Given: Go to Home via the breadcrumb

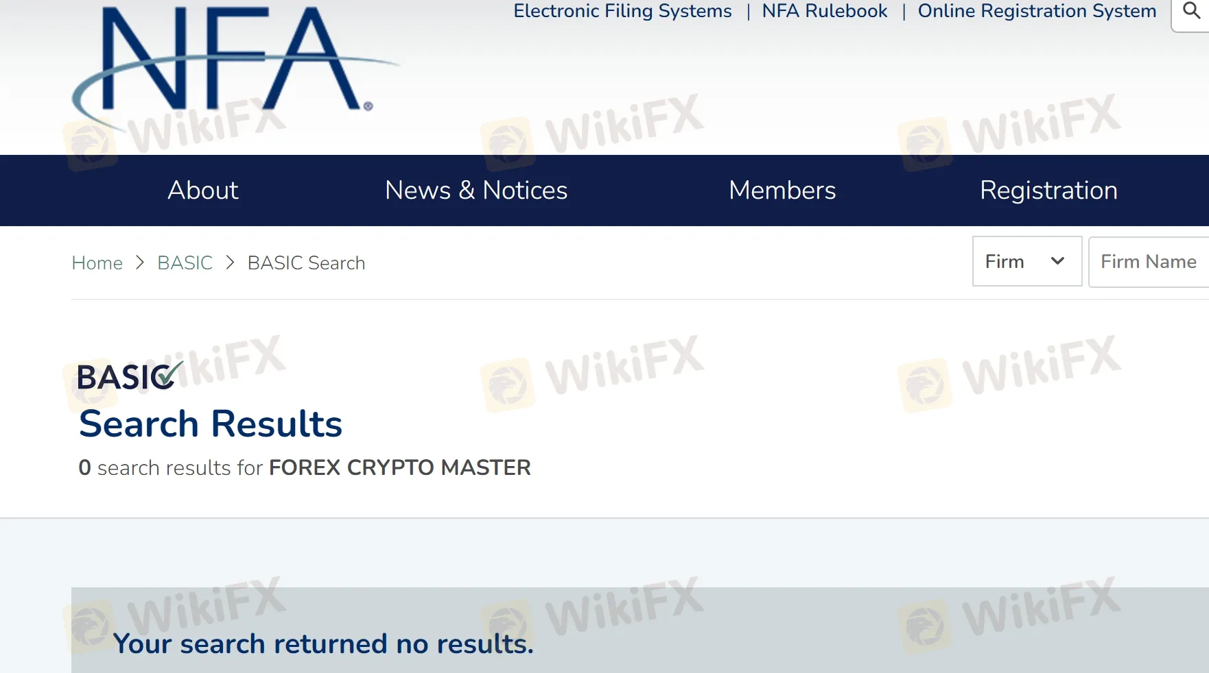Looking at the screenshot, I should 97,263.
